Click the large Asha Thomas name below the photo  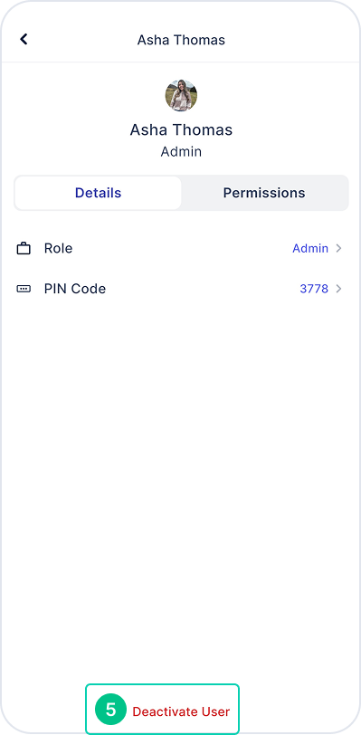181,129
